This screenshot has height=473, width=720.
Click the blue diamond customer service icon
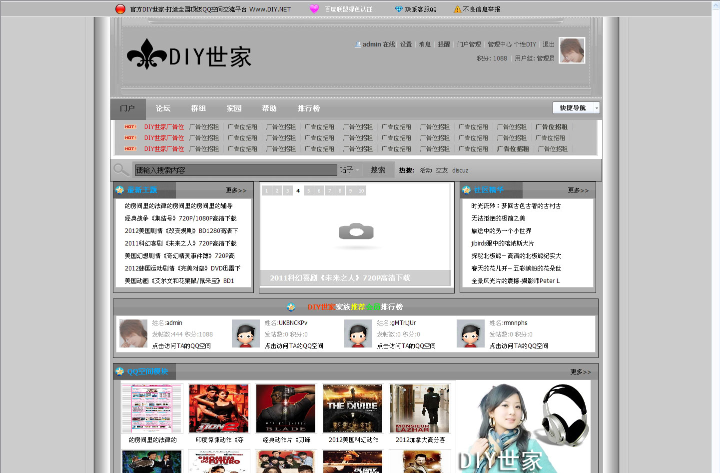398,9
